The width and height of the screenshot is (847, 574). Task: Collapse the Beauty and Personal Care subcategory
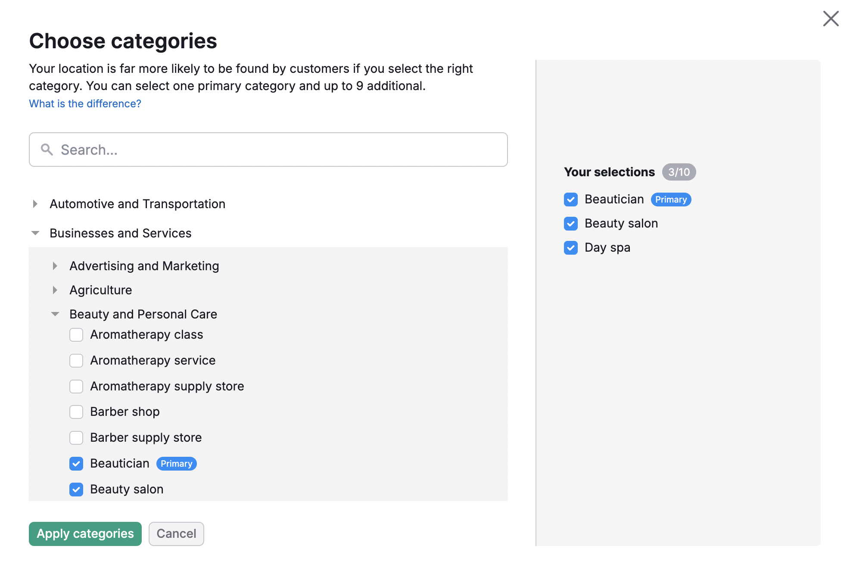(x=55, y=314)
